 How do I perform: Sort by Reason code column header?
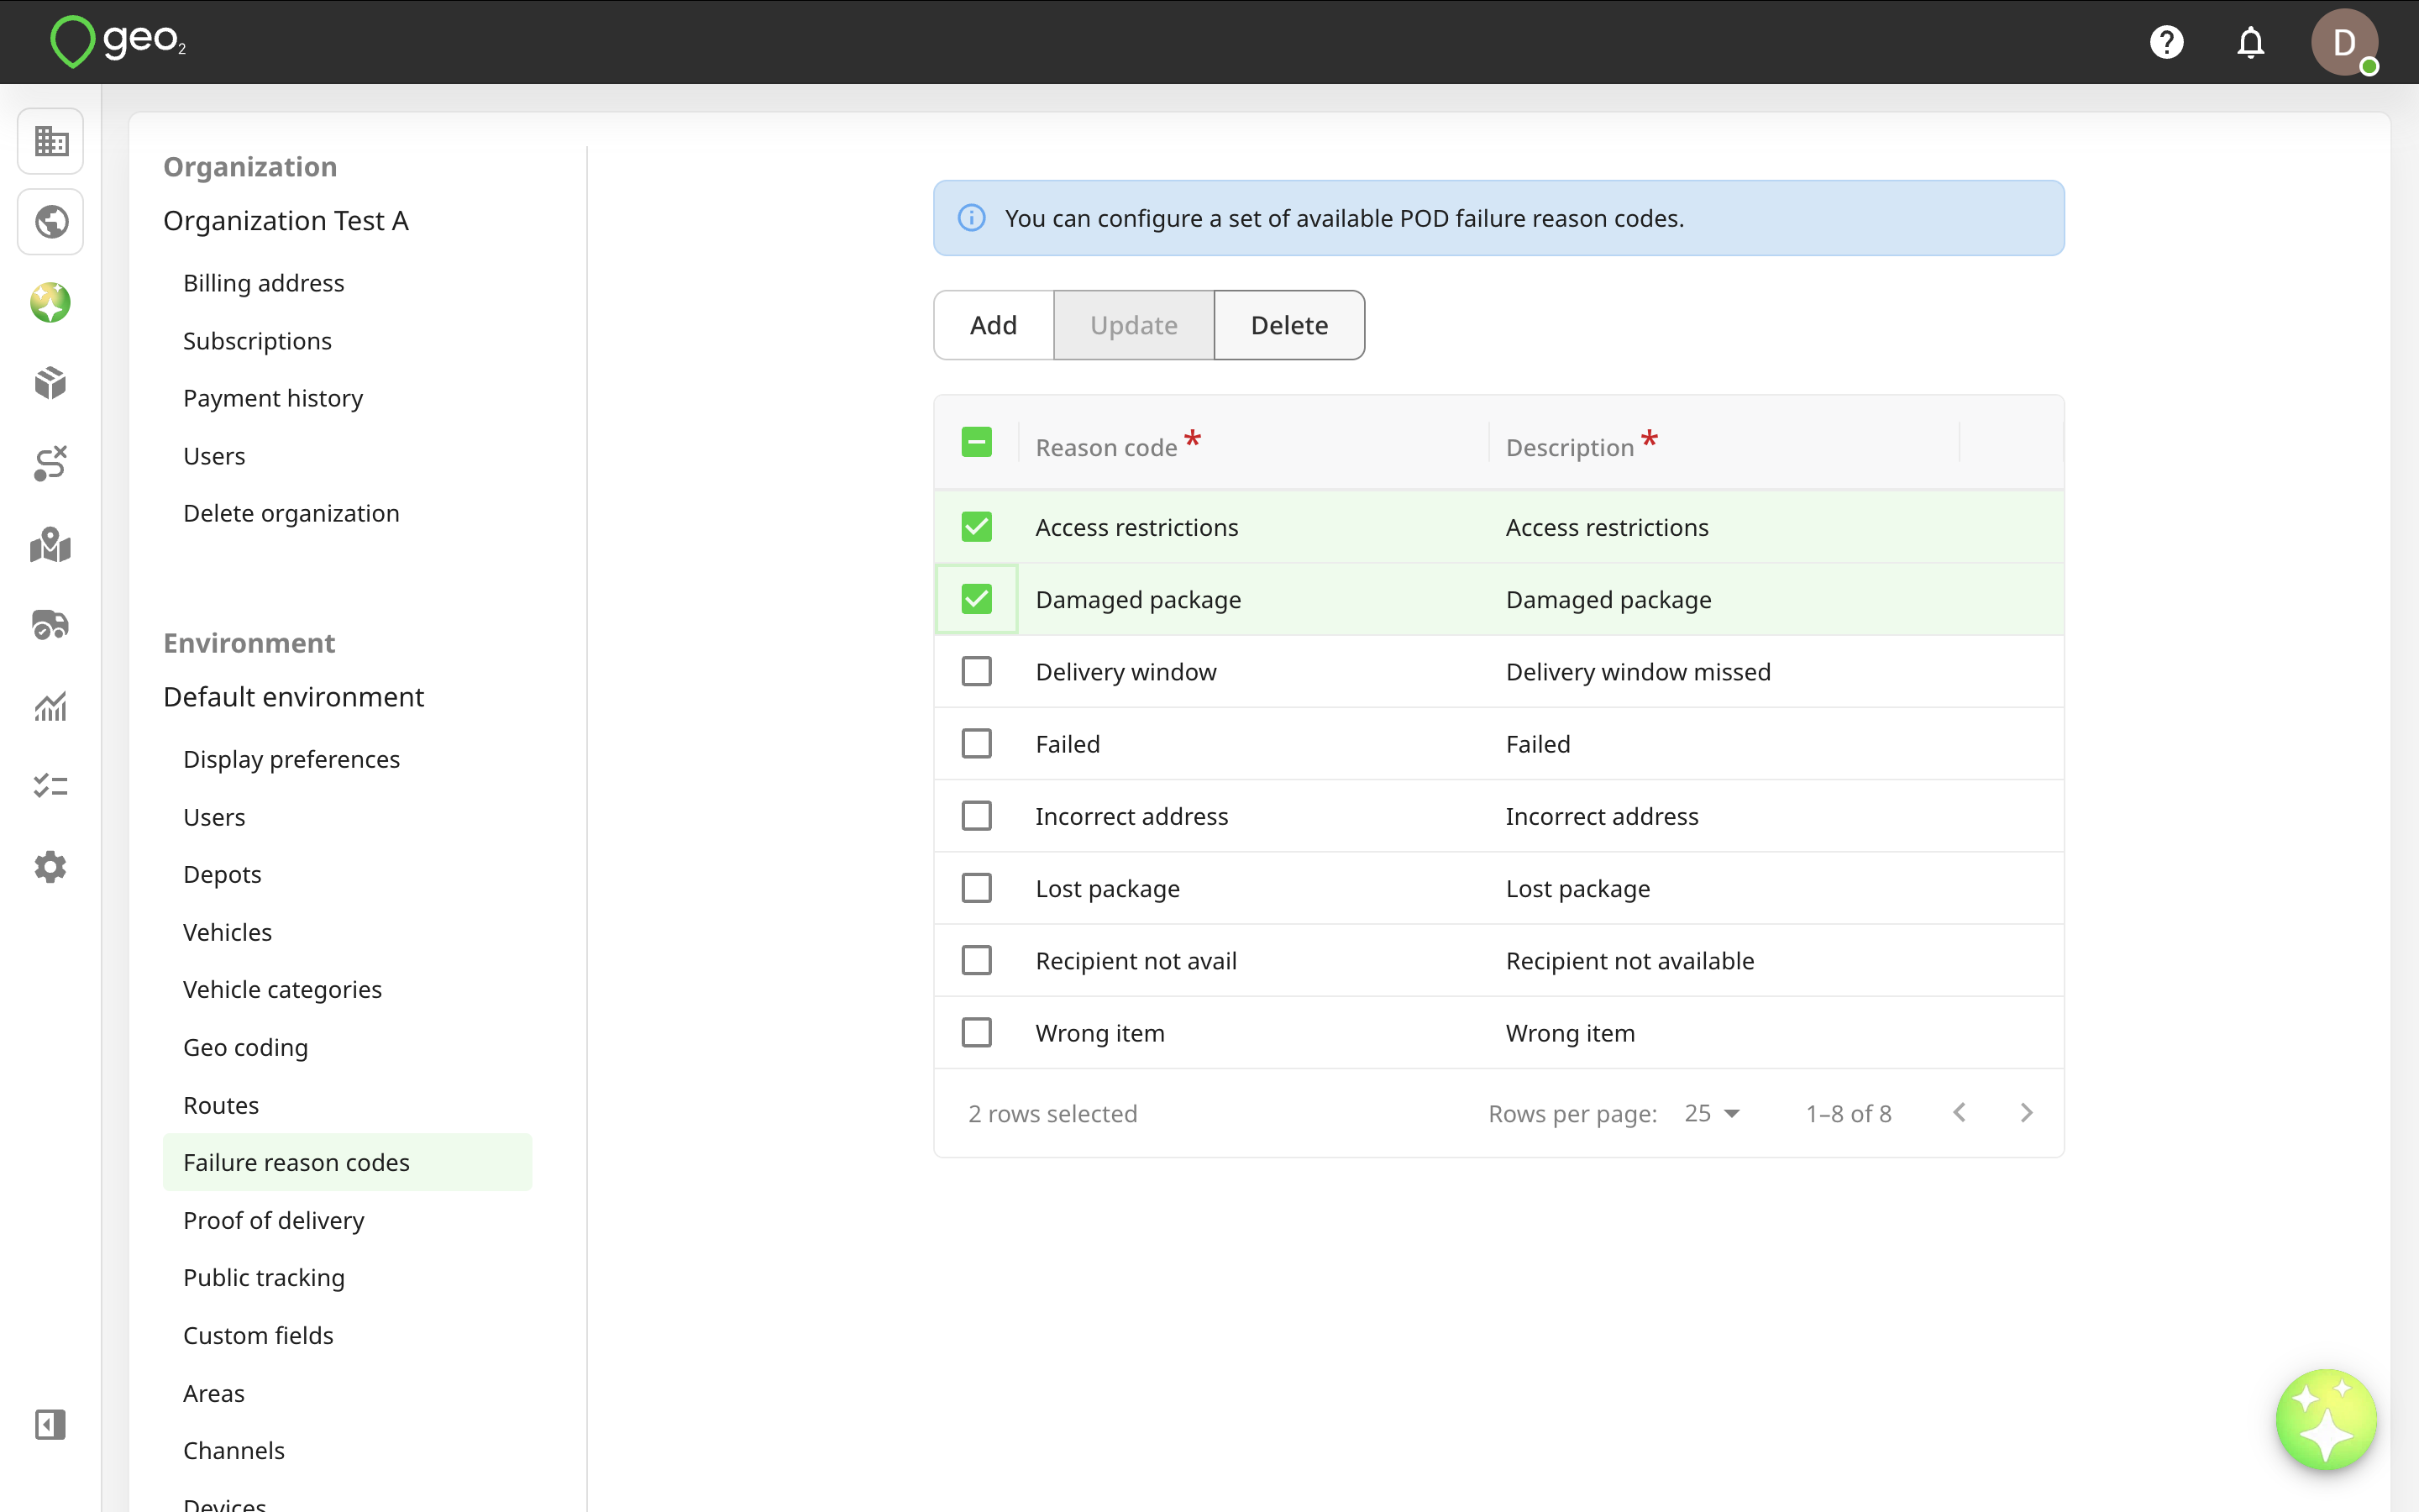(x=1106, y=447)
